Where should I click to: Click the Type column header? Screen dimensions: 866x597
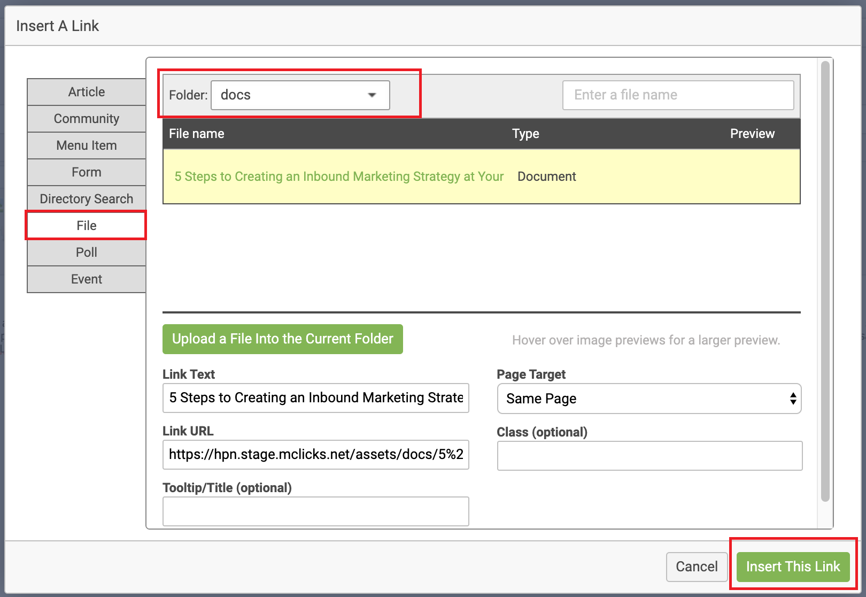tap(525, 134)
